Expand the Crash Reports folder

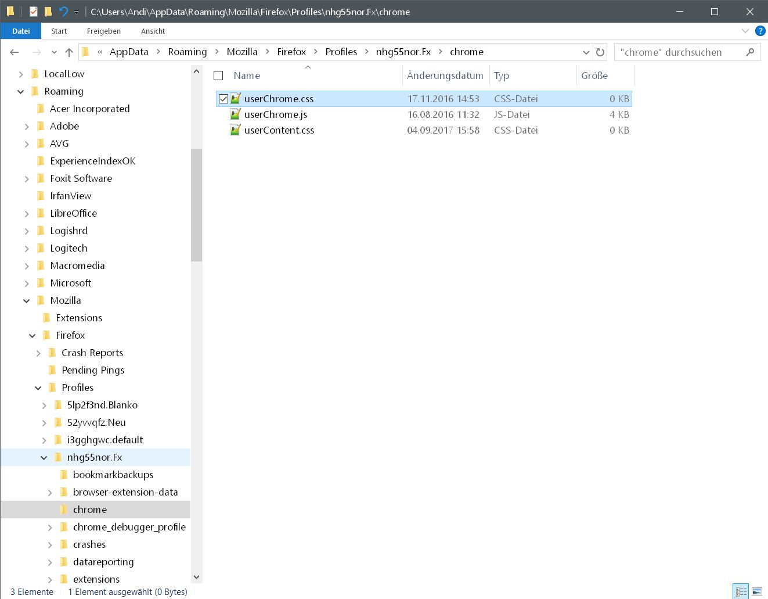coord(38,353)
